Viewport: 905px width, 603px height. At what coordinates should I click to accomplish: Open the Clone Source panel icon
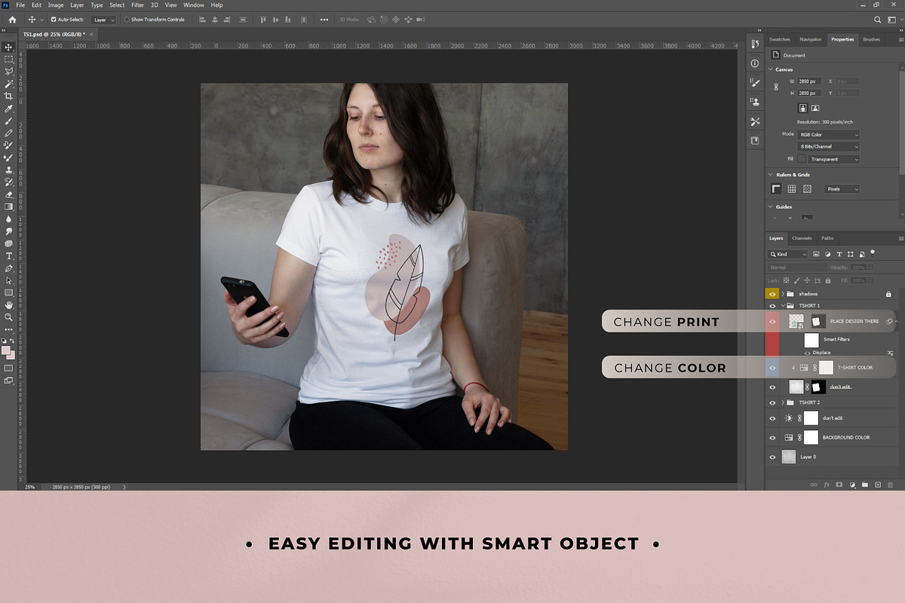[755, 101]
